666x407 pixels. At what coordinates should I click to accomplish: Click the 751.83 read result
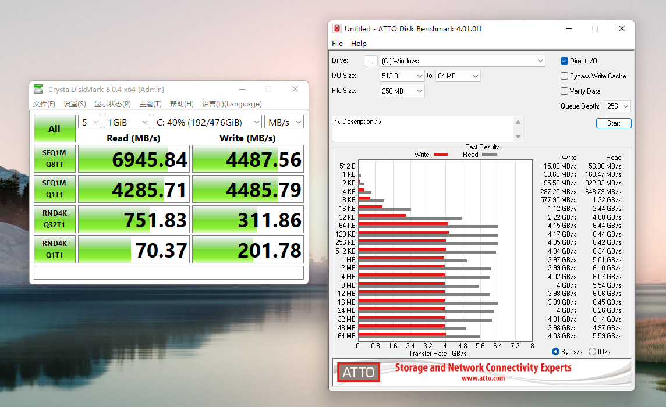(x=134, y=219)
